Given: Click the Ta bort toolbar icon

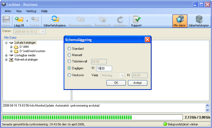Looking at the screenshot, I should tap(35, 19).
